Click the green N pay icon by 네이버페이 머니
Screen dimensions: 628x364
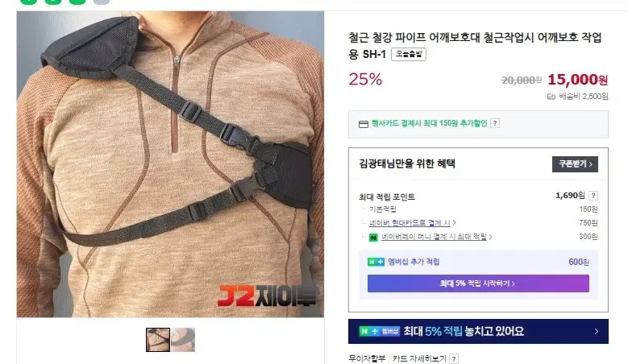click(373, 238)
